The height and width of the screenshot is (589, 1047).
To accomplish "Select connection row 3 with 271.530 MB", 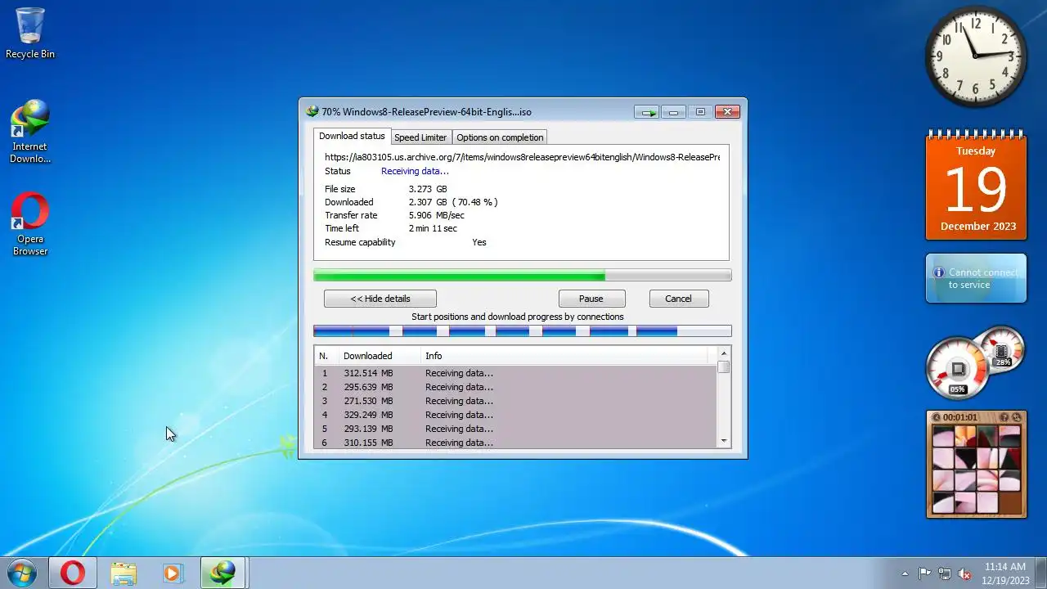I will (x=516, y=401).
